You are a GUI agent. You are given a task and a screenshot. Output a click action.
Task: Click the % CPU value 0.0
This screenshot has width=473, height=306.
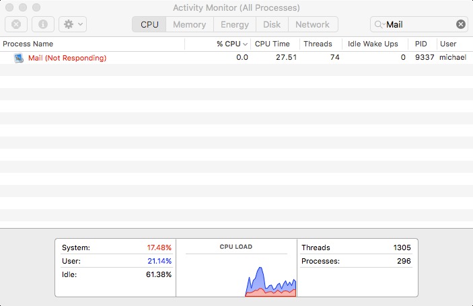tap(242, 57)
